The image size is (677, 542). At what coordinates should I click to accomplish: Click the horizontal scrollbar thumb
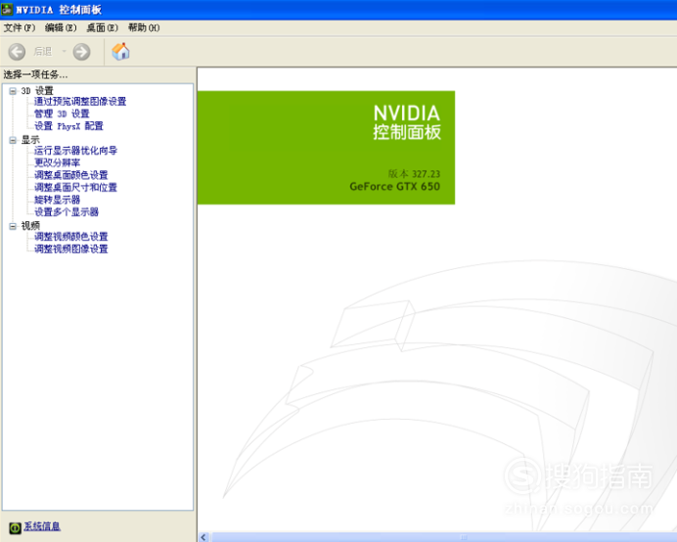[445, 537]
